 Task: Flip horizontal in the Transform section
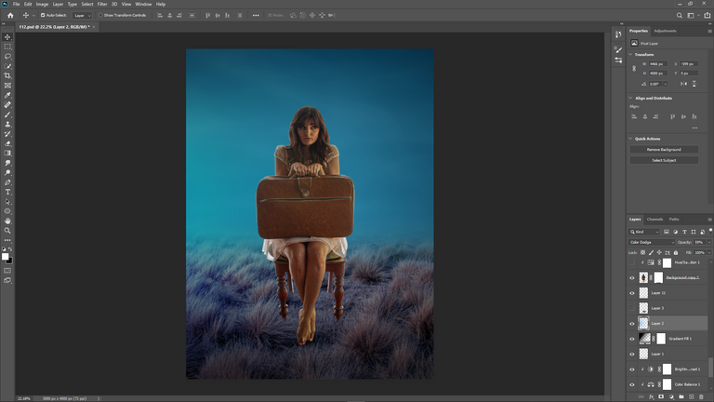point(683,84)
